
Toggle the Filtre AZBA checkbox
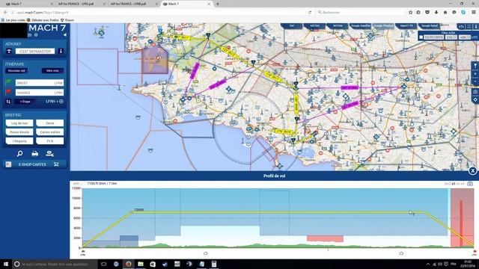coord(421,37)
